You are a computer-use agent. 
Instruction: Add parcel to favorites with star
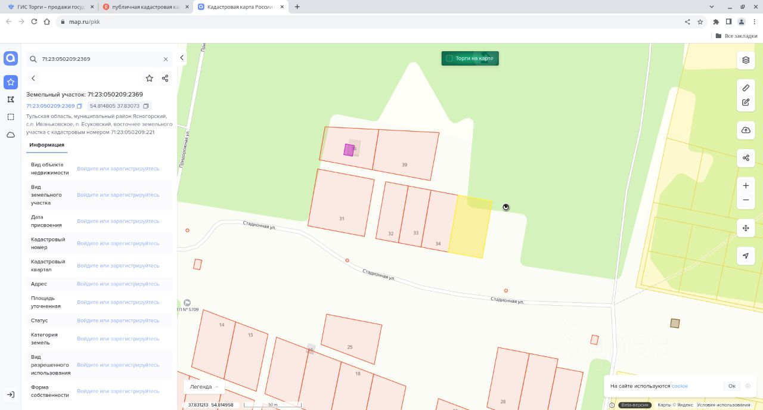(x=150, y=78)
